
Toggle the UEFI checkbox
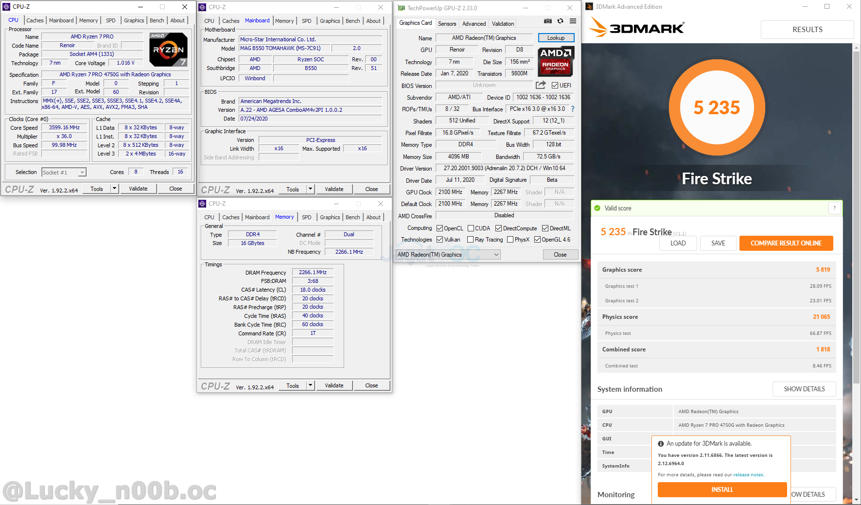click(555, 85)
